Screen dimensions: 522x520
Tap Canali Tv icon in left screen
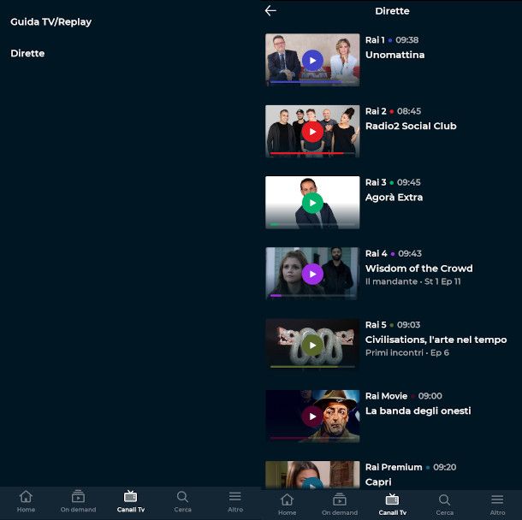click(130, 496)
